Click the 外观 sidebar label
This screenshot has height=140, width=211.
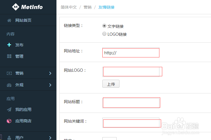[x=19, y=85]
